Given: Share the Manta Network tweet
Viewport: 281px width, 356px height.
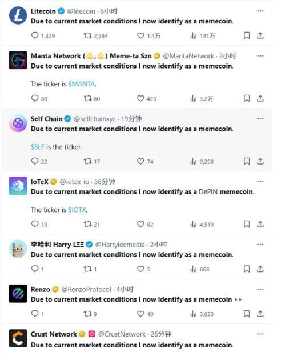Looking at the screenshot, I should tap(260, 98).
